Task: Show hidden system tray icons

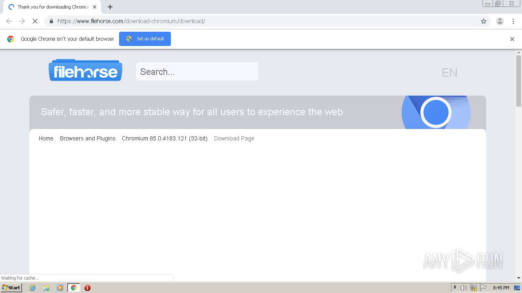Action: pos(455,288)
